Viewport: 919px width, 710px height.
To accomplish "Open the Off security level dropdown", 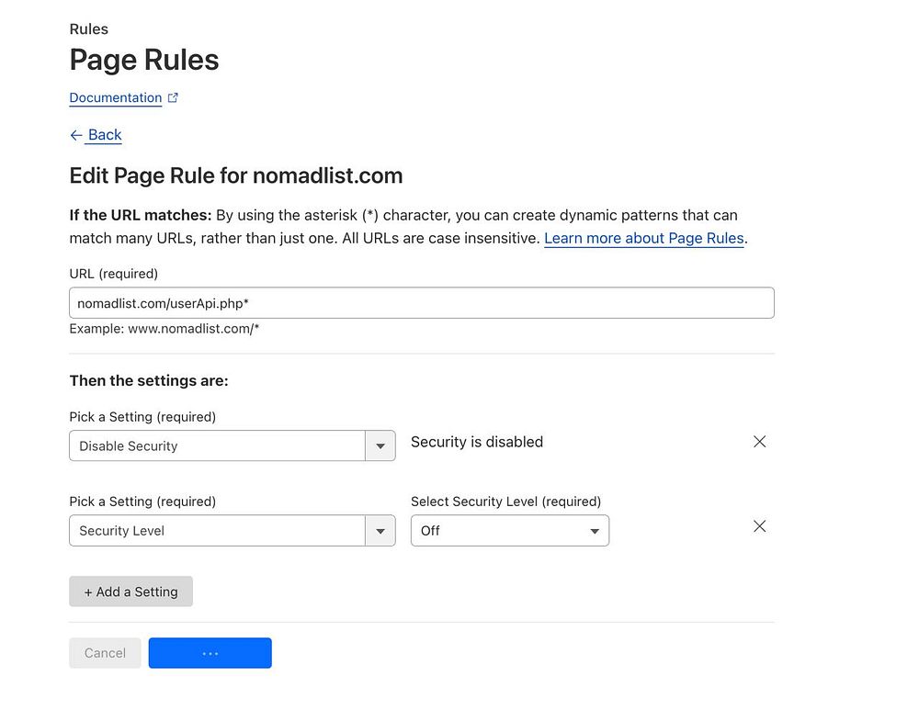I will click(x=509, y=531).
